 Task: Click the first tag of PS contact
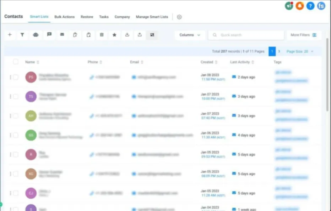[x=283, y=73]
